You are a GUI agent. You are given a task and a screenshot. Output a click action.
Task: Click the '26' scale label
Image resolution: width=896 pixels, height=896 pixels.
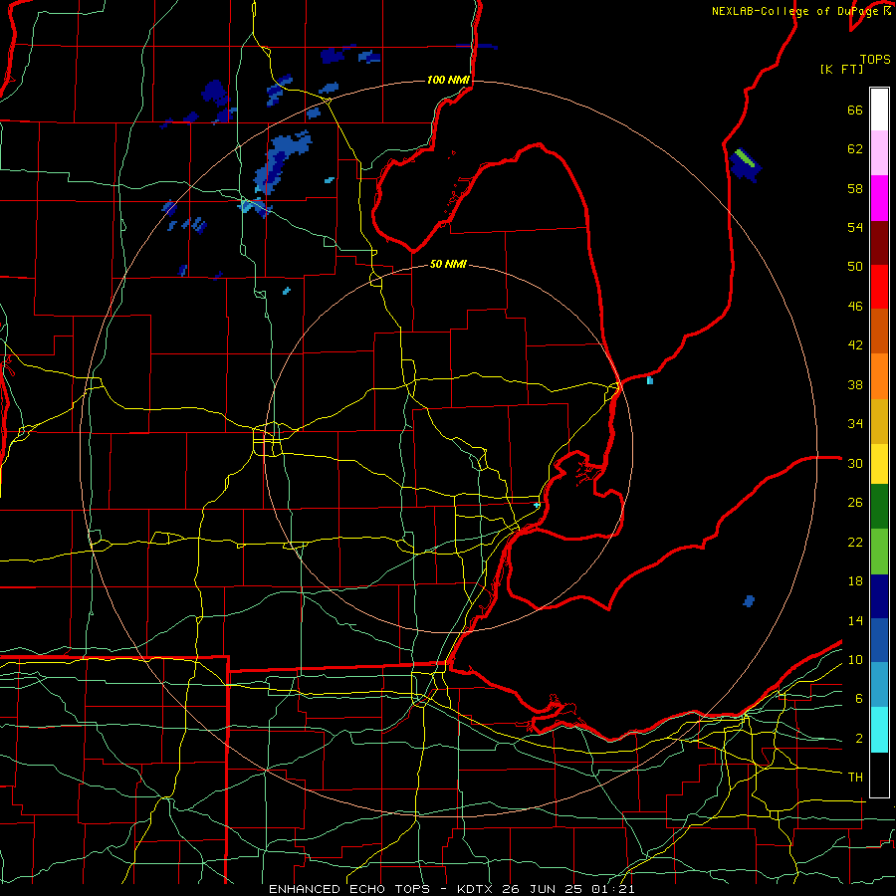click(x=855, y=503)
